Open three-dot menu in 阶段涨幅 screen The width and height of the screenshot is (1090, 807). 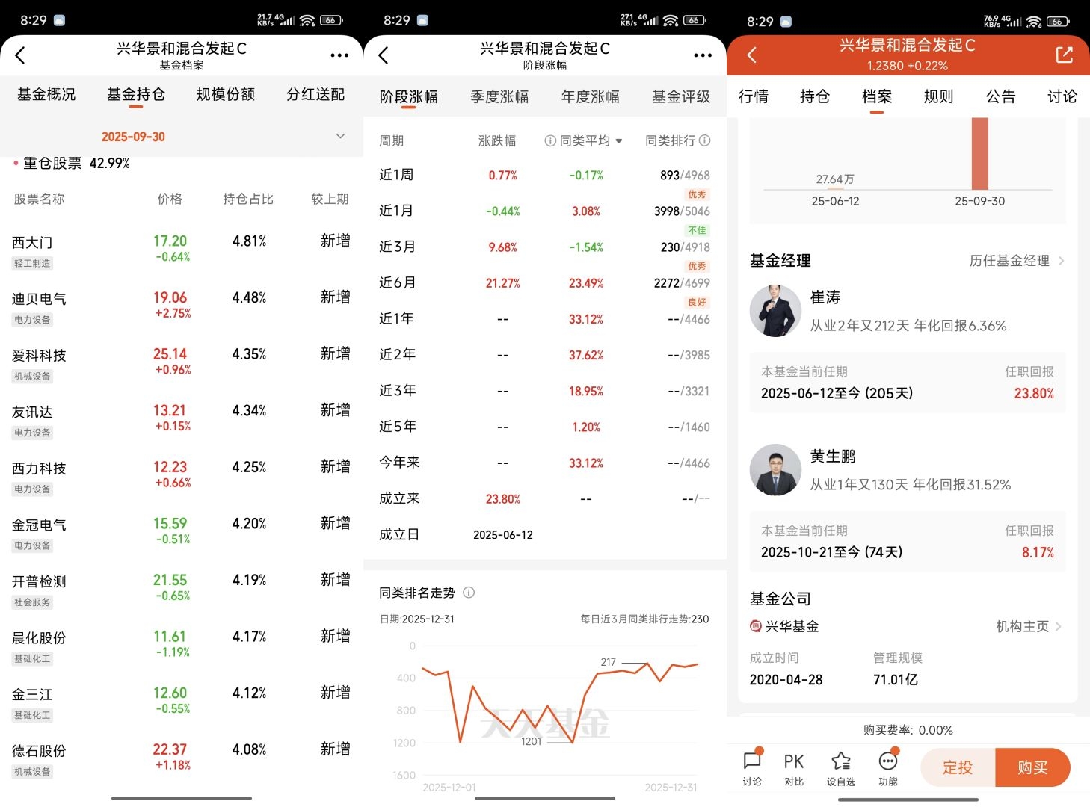tap(703, 55)
